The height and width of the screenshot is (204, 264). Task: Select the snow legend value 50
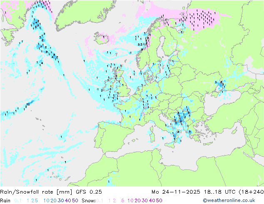click(x=159, y=201)
